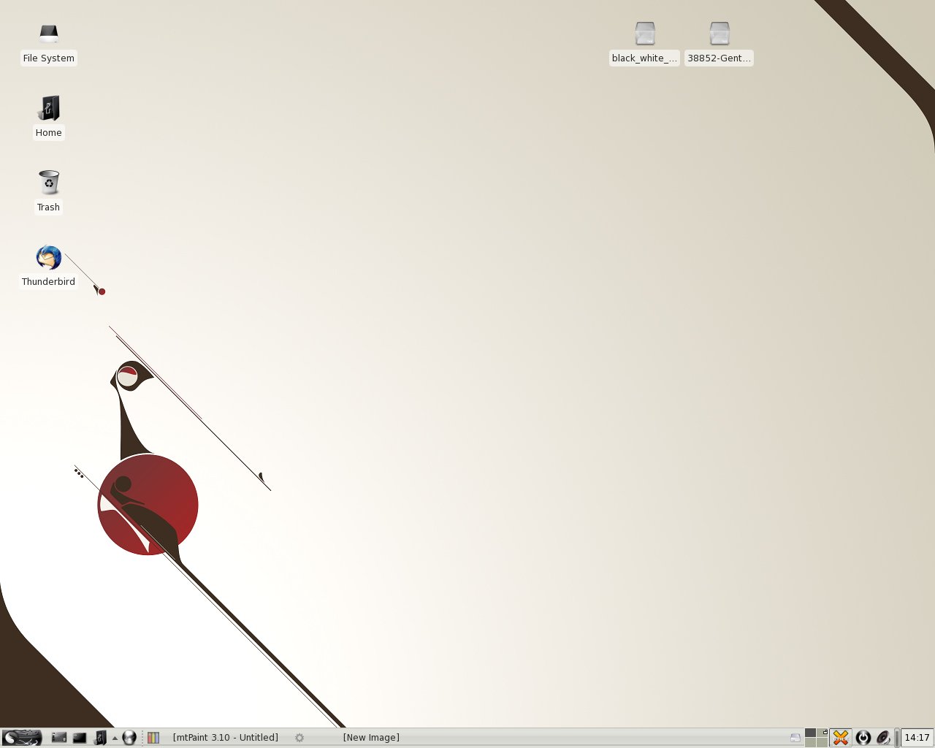Open the Home folder desktop icon
This screenshot has width=935, height=748.
click(x=48, y=108)
